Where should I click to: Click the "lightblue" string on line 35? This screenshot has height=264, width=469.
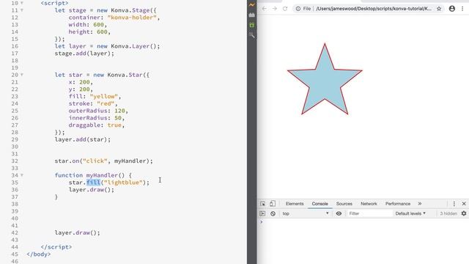[123, 183]
